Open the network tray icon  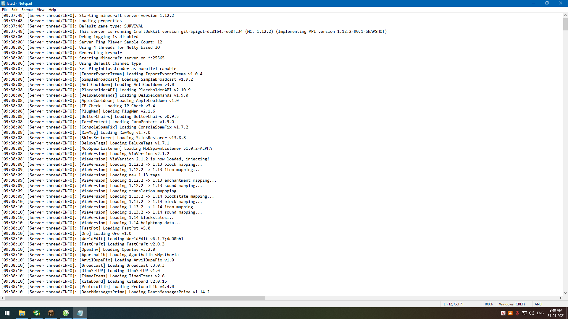tap(525, 313)
